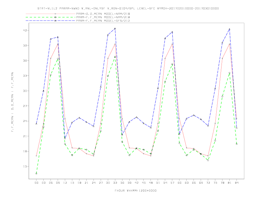The height and width of the screenshot is (199, 258).
Task: Click x-axis tick label 84
Action: (x=236, y=183)
